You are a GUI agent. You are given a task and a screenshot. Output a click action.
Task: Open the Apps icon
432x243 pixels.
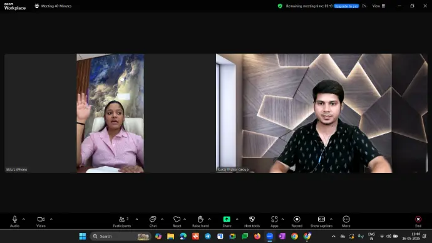(274, 221)
